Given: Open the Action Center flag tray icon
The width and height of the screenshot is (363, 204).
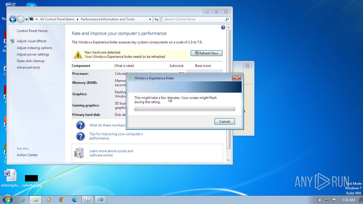Looking at the screenshot, I should point(334,200).
